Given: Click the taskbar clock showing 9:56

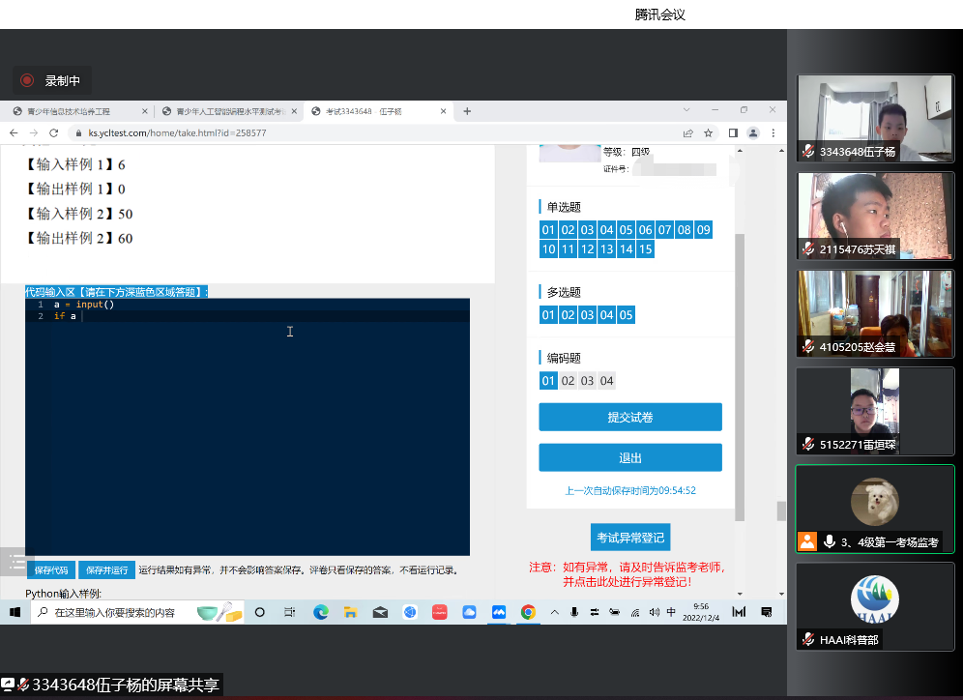Looking at the screenshot, I should point(701,612).
